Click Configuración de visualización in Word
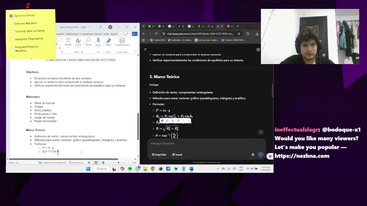 click(52, 163)
